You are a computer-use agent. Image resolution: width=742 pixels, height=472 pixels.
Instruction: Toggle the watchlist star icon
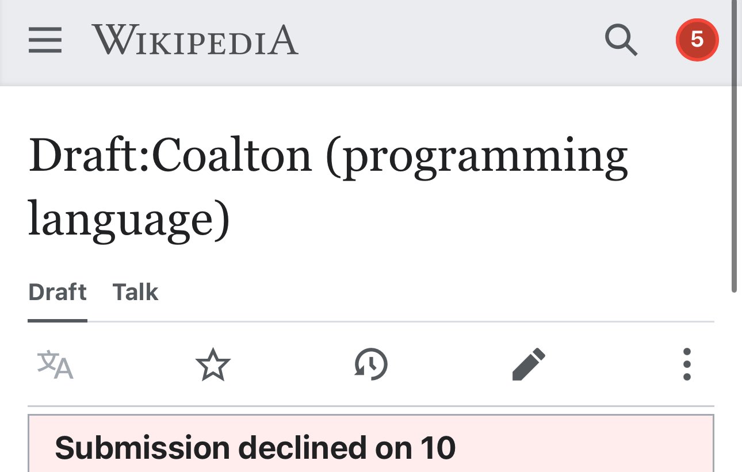coord(213,364)
